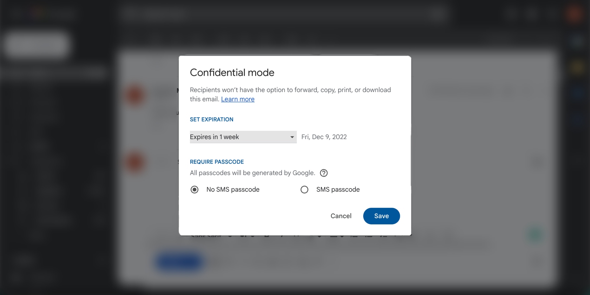Click the Fri, Dec 9, 2022 expiry date
Image resolution: width=590 pixels, height=295 pixels.
pyautogui.click(x=324, y=137)
